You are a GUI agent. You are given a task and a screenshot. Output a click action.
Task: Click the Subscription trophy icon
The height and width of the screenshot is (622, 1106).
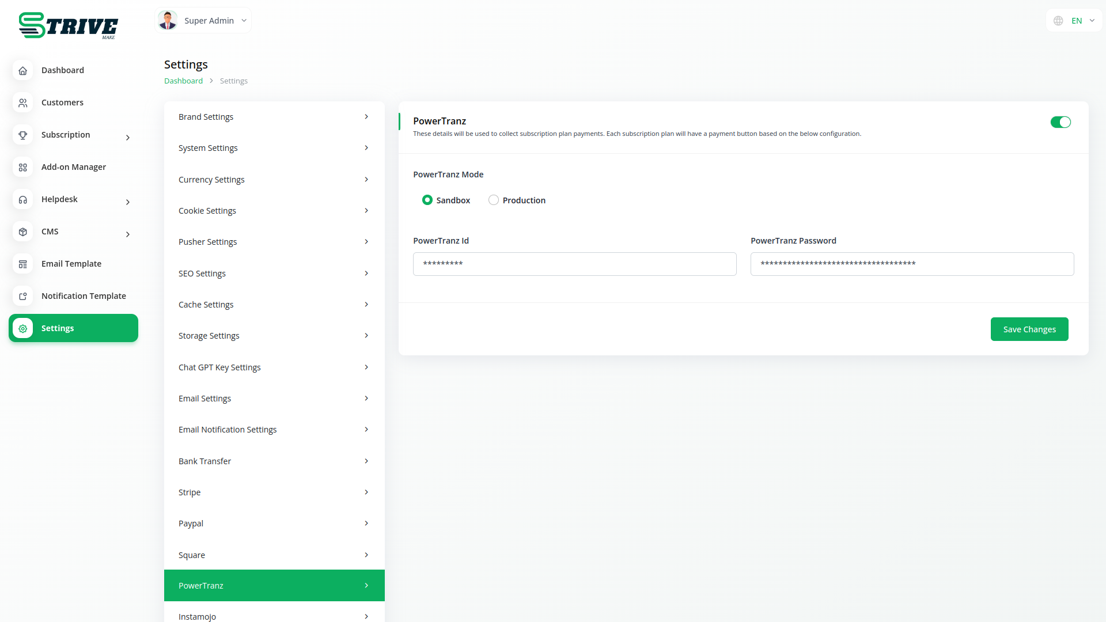[22, 135]
